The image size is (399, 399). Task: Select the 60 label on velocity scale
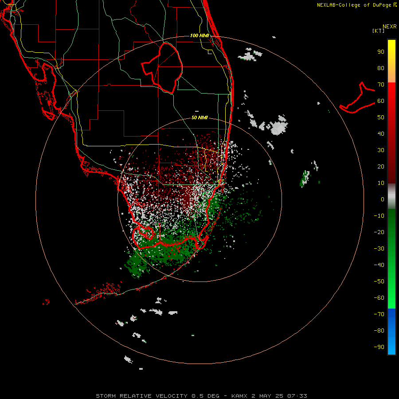[x=381, y=101]
